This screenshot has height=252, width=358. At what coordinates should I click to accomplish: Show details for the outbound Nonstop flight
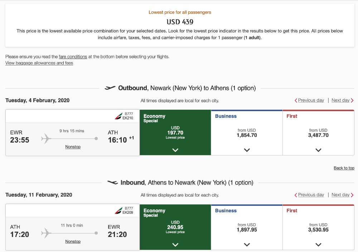[73, 147]
